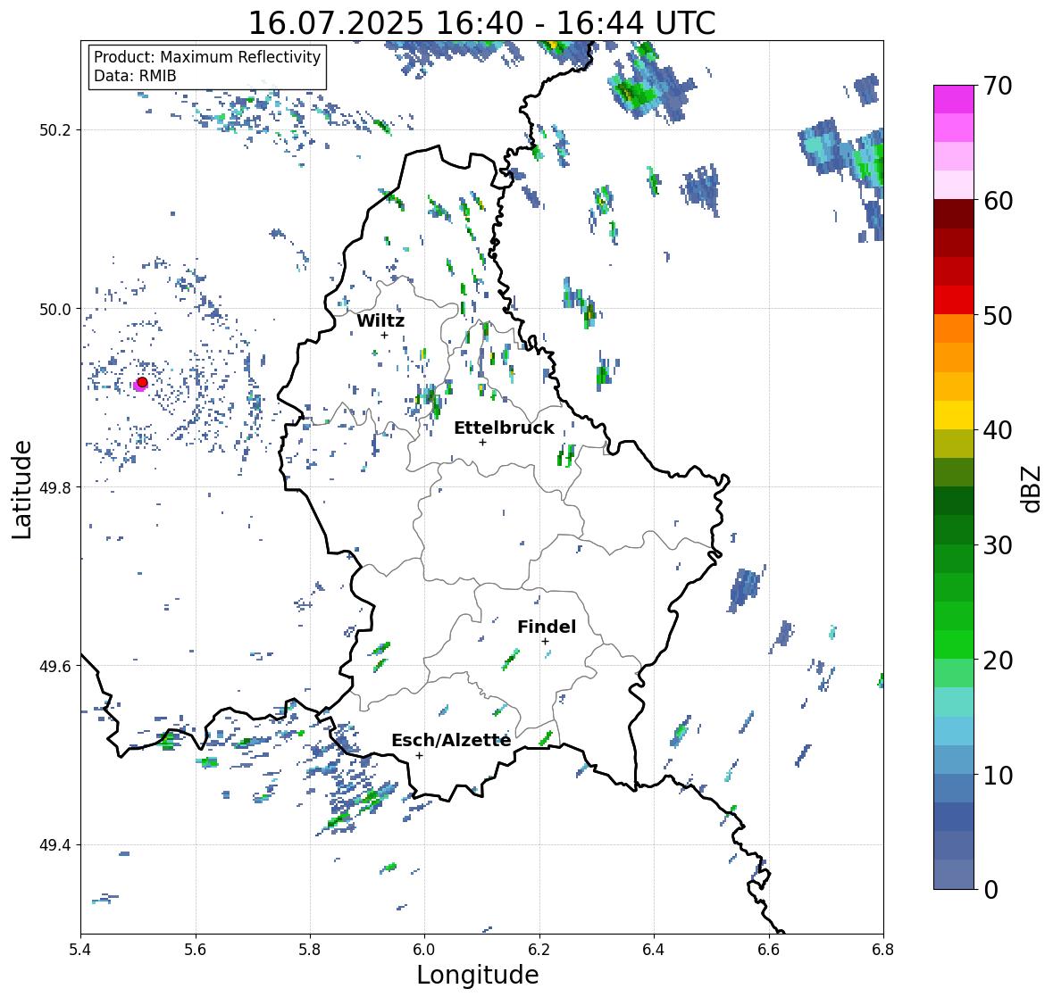
Task: Click the 10 value on the colorbar
Action: [998, 775]
